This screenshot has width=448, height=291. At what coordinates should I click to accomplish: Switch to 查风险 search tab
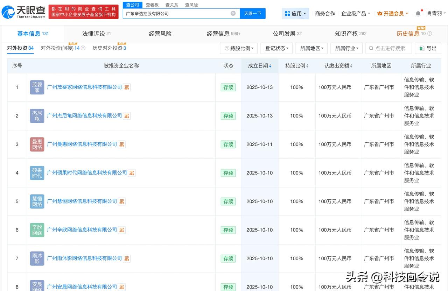[x=191, y=5]
